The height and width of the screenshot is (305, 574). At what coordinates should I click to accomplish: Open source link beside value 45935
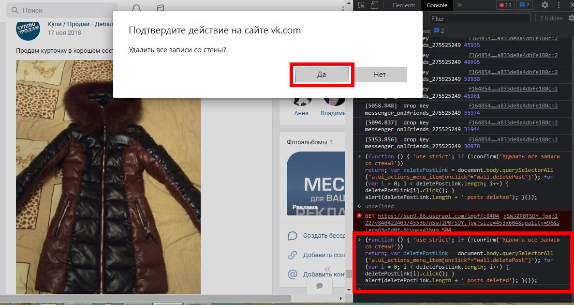pos(513,39)
